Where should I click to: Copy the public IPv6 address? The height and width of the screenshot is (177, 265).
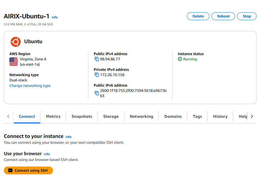(x=97, y=93)
